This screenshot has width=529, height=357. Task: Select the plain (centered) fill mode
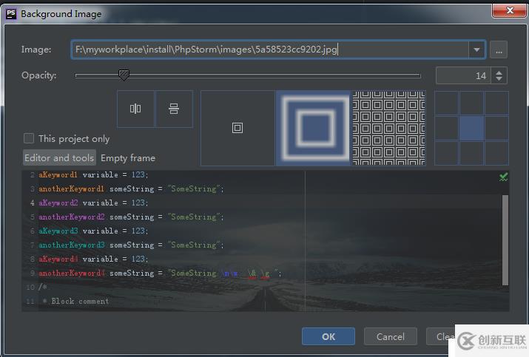coord(237,128)
